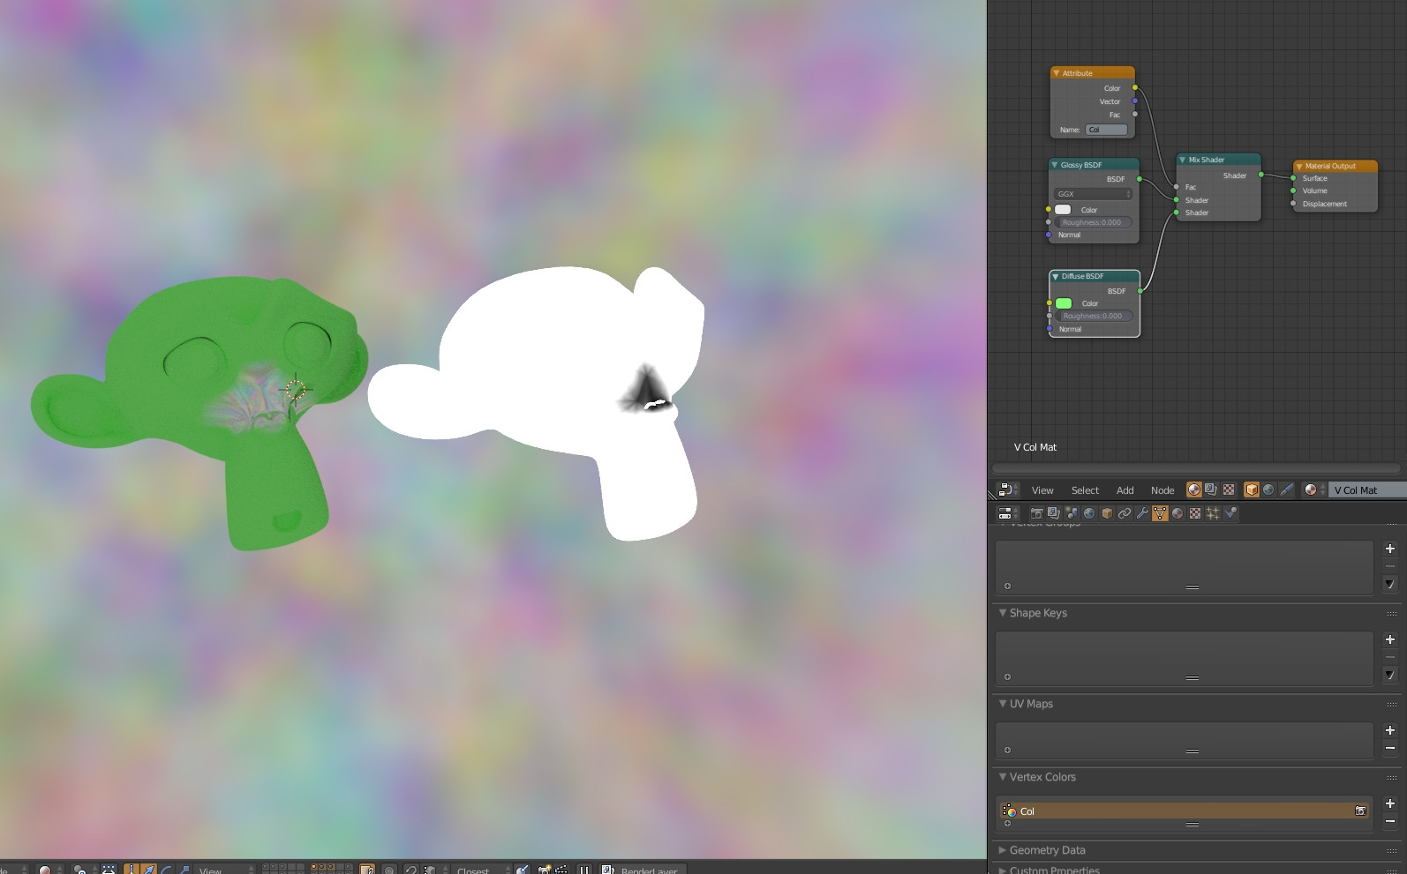The height and width of the screenshot is (874, 1407).
Task: Open the Constraints properties chain tab
Action: [1125, 513]
